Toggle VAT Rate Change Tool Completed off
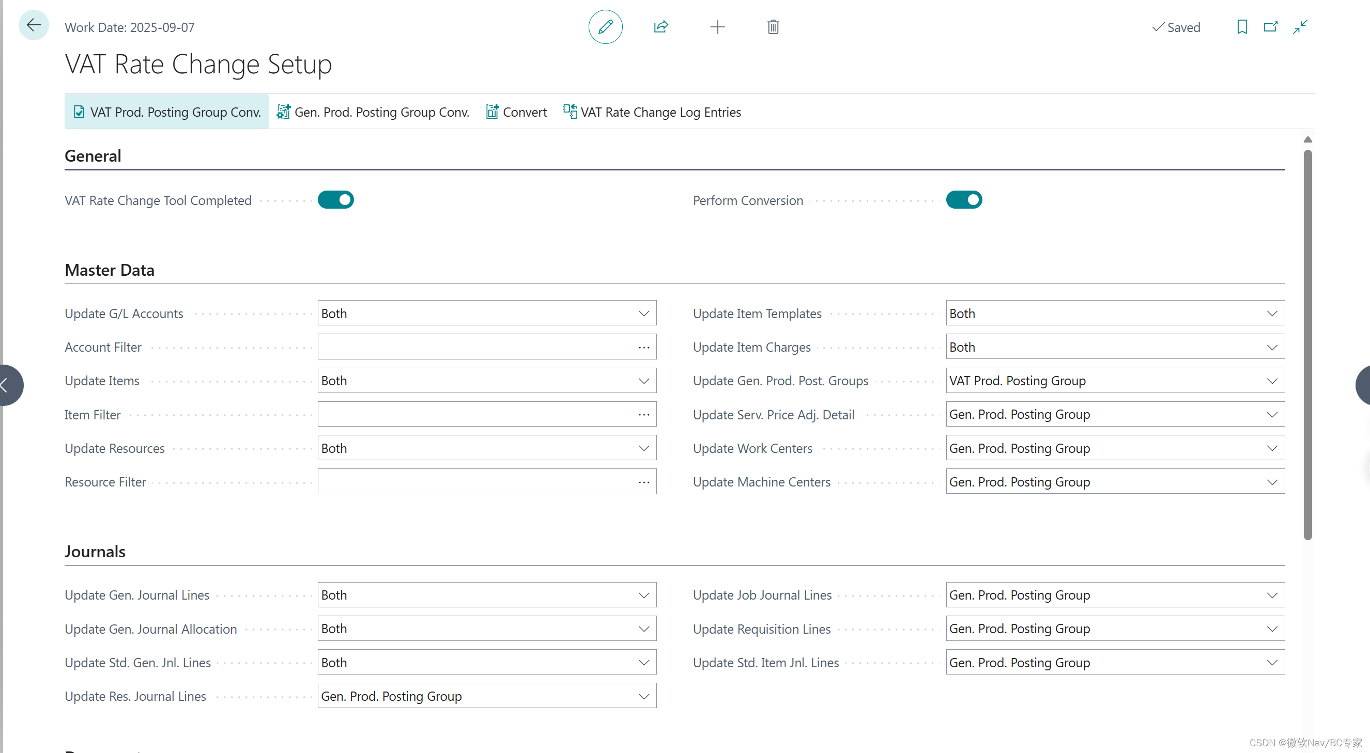The image size is (1370, 753). pyautogui.click(x=336, y=200)
